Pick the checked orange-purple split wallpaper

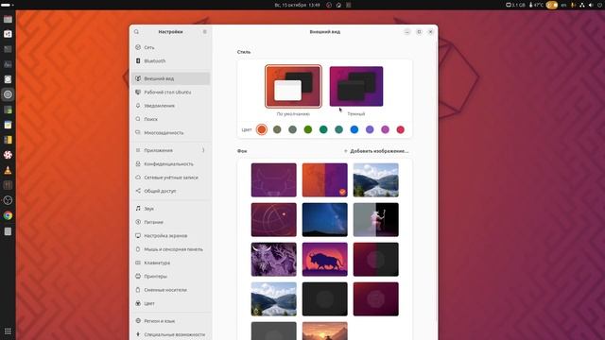pyautogui.click(x=325, y=180)
